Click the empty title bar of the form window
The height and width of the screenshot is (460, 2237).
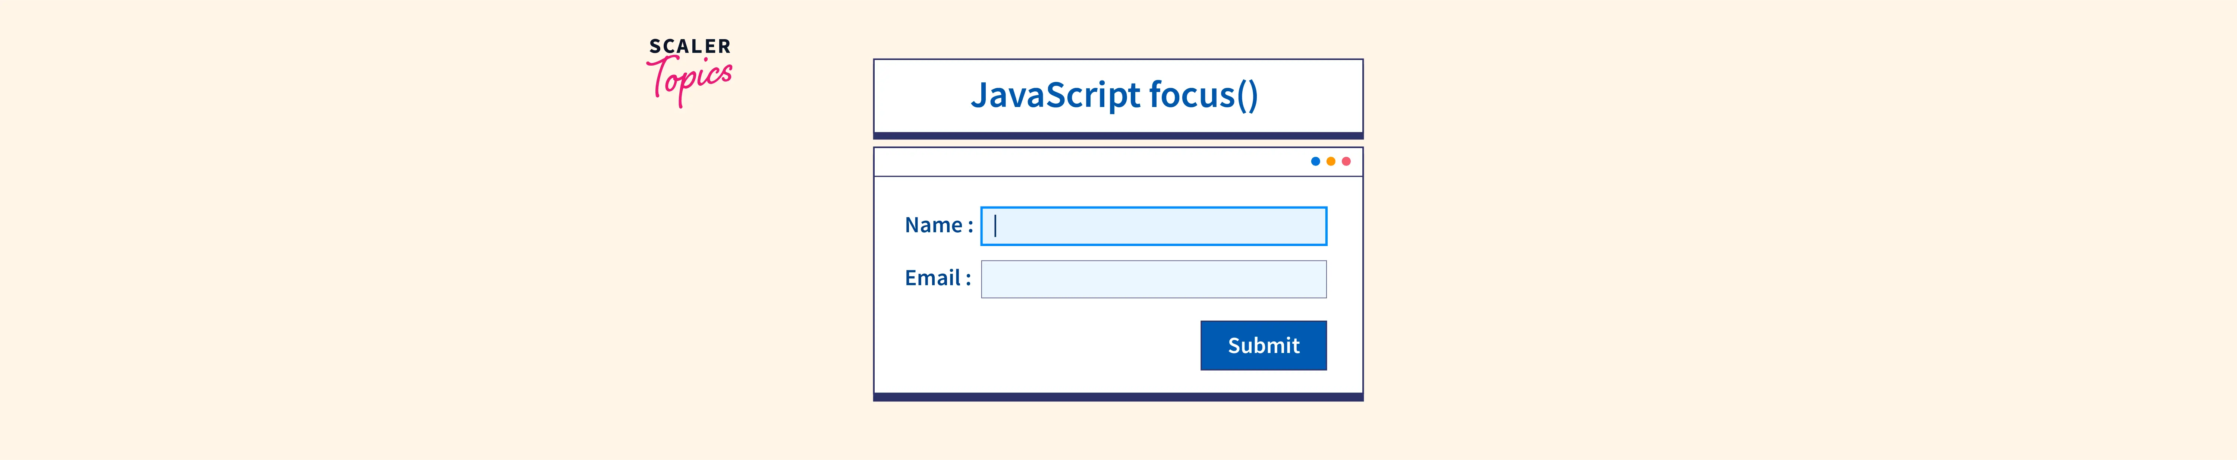click(1085, 162)
